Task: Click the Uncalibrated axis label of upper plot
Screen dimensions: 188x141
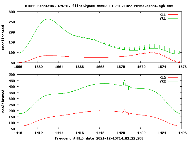Action: coord(3,37)
